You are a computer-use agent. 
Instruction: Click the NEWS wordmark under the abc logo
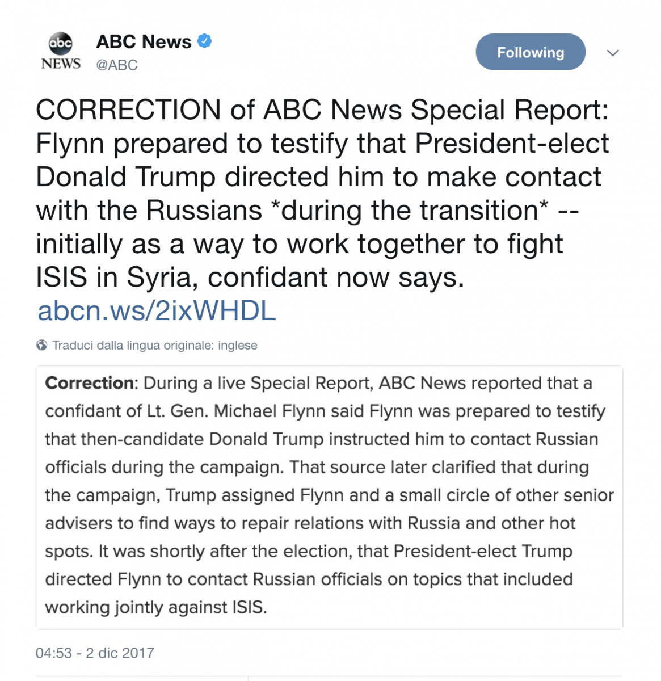point(61,64)
